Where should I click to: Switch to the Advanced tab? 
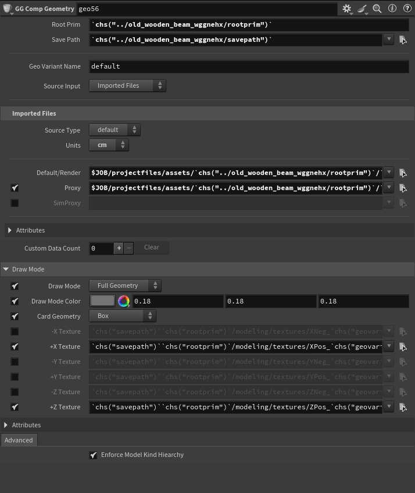coord(19,440)
